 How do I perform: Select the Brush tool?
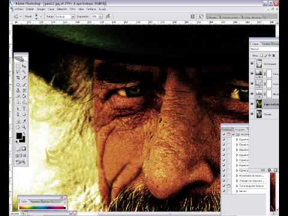click(x=24, y=85)
